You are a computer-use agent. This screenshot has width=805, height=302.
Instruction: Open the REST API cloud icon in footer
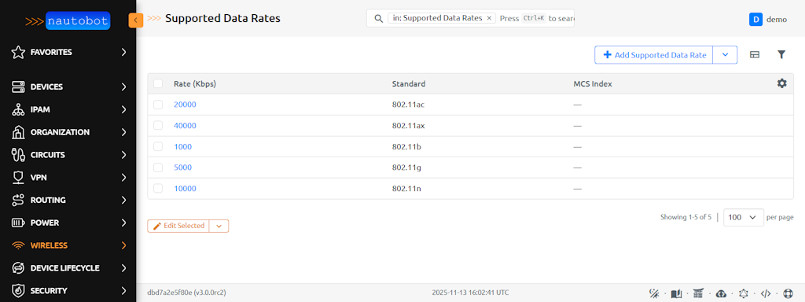tap(721, 293)
